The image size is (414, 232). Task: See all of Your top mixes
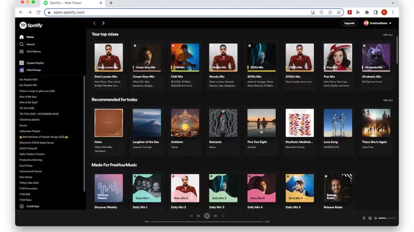point(388,35)
